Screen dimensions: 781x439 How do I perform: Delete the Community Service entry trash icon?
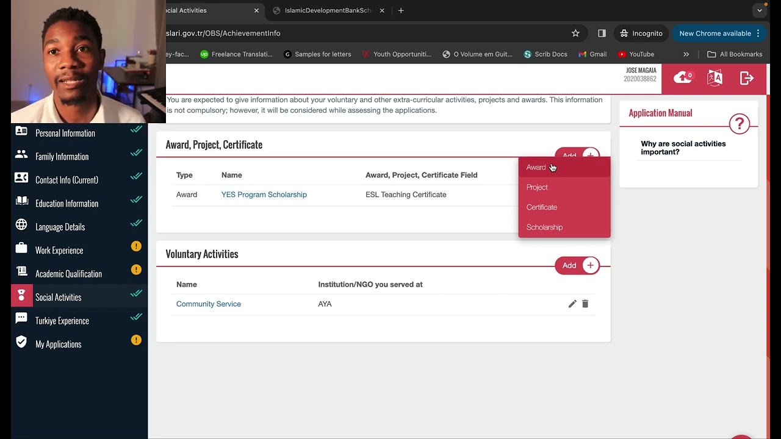pos(585,304)
